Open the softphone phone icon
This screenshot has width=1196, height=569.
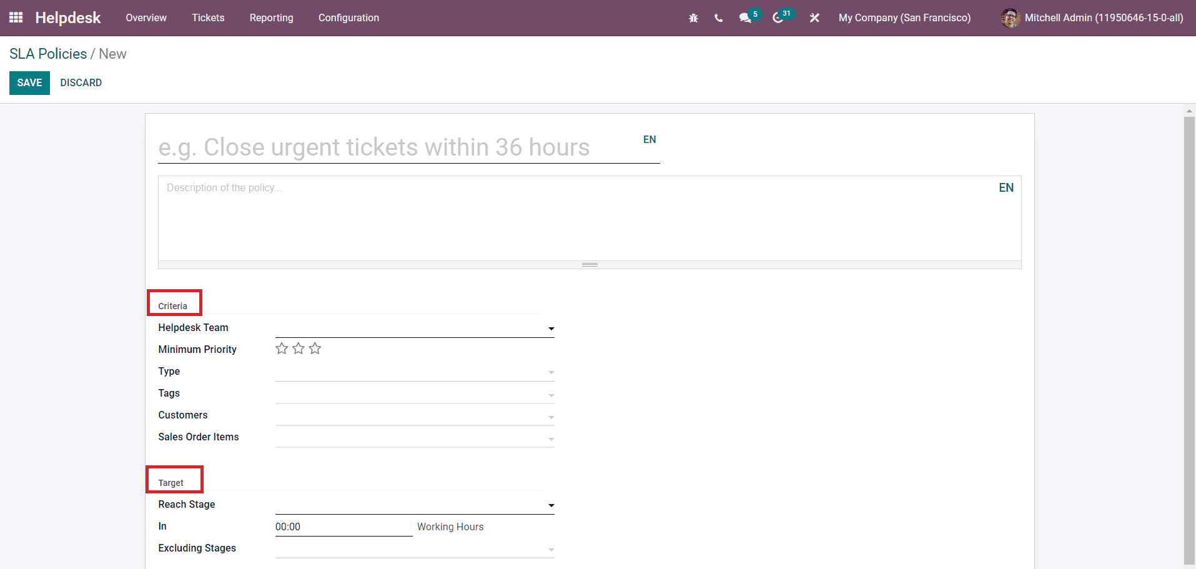(718, 17)
